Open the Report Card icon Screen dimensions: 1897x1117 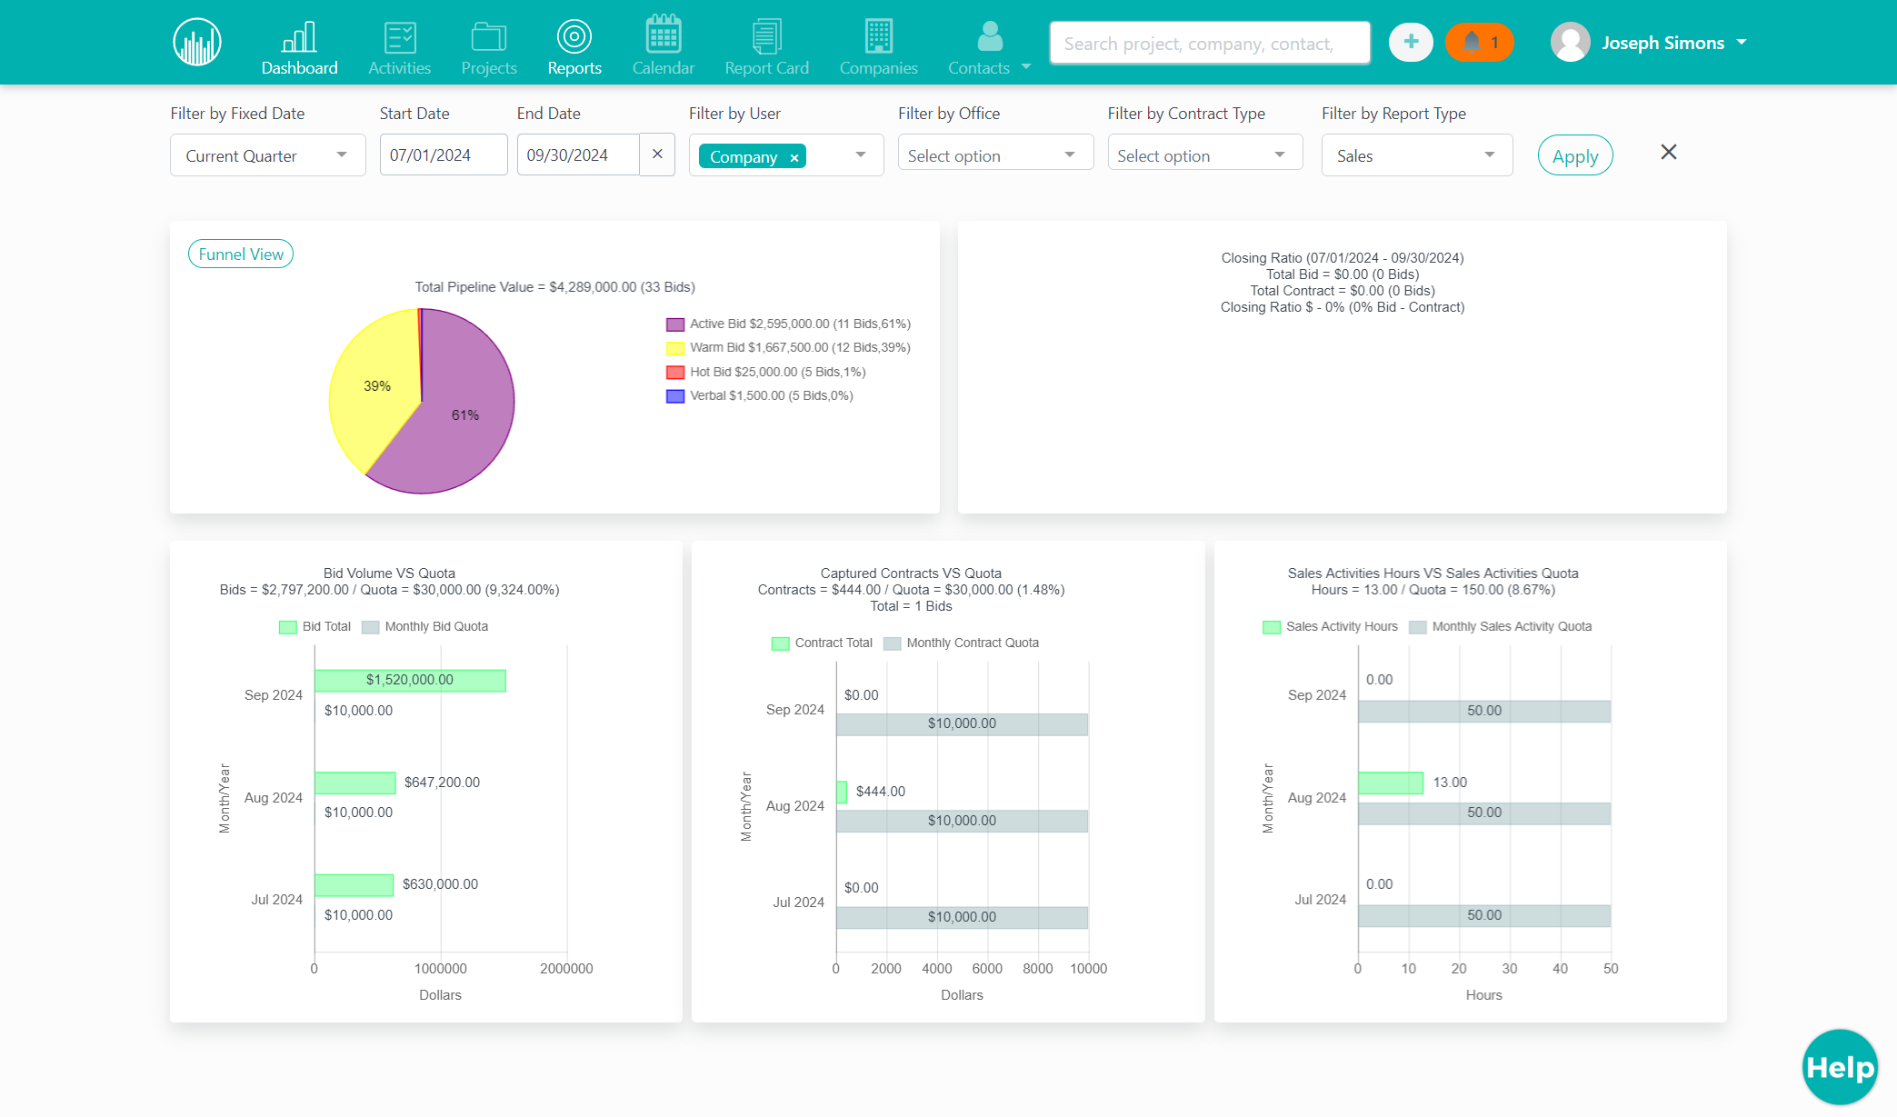coord(767,36)
